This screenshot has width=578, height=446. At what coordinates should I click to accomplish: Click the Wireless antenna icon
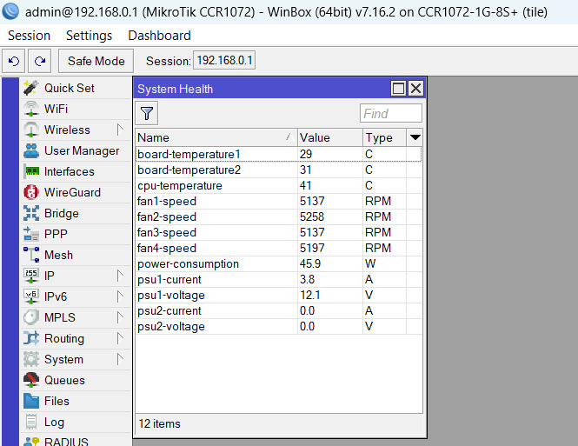[31, 130]
